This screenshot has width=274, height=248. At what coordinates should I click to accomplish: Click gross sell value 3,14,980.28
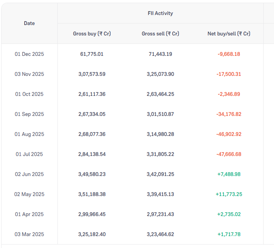point(160,134)
